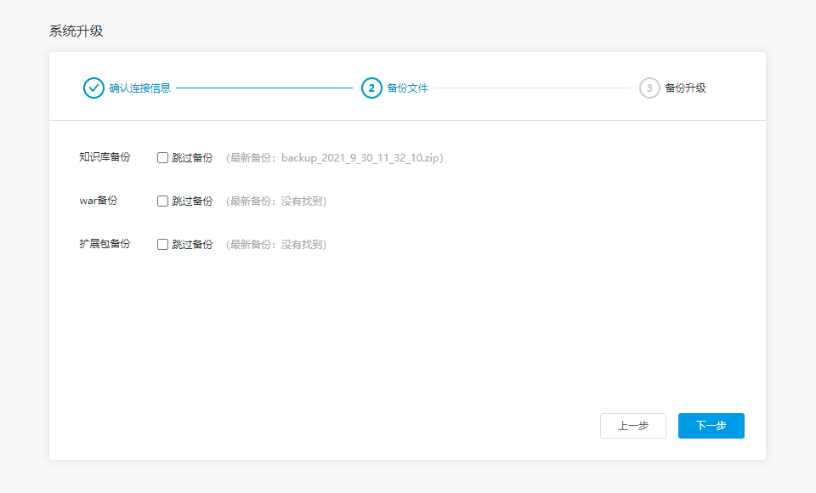The image size is (816, 493).
Task: Click the step 3 circle icon
Action: tap(649, 88)
